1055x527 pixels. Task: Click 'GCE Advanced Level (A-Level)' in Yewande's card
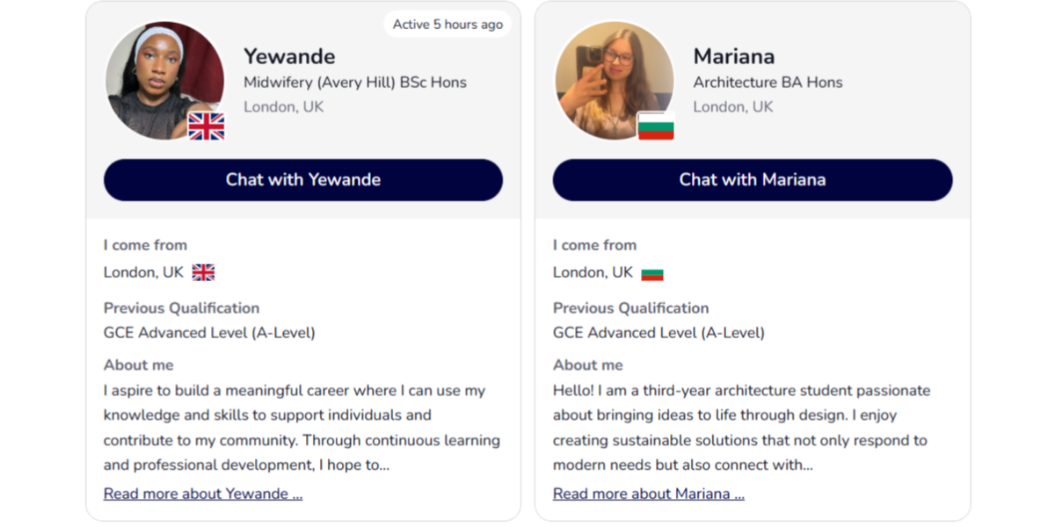[209, 333]
